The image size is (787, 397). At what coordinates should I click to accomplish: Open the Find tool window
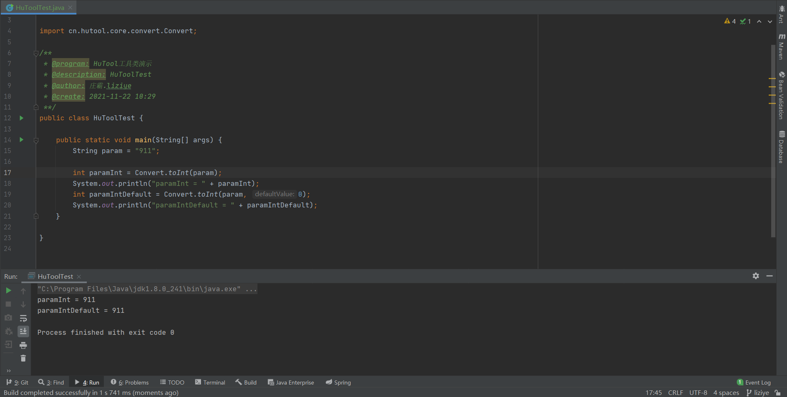[x=51, y=382]
